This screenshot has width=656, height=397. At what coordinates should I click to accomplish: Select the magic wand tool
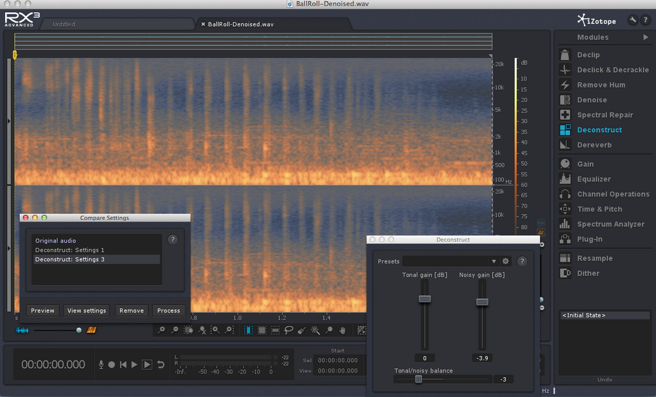[x=315, y=330]
